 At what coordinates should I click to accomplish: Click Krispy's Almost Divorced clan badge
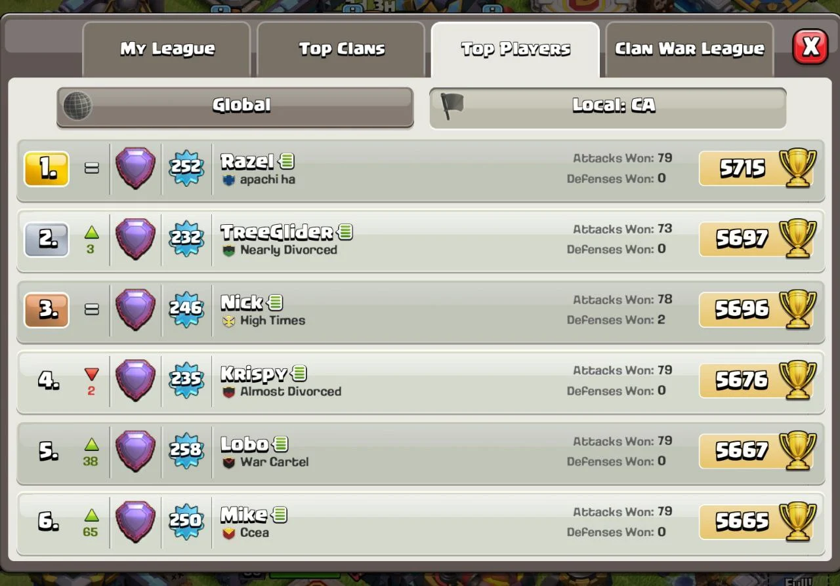coord(228,392)
